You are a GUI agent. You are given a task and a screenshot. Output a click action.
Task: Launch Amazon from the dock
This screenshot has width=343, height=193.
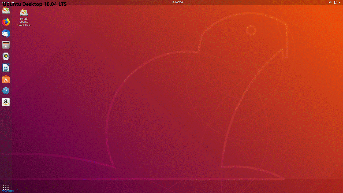tap(6, 102)
